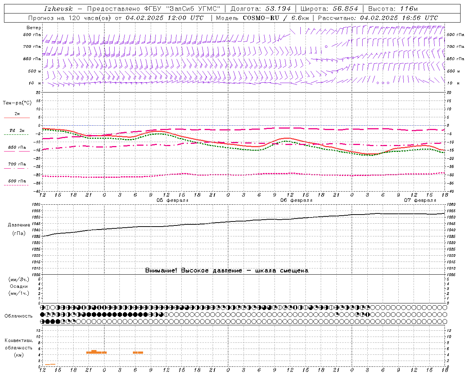
Task: Click the orange convective bar near hour 6
Action: coord(138,353)
